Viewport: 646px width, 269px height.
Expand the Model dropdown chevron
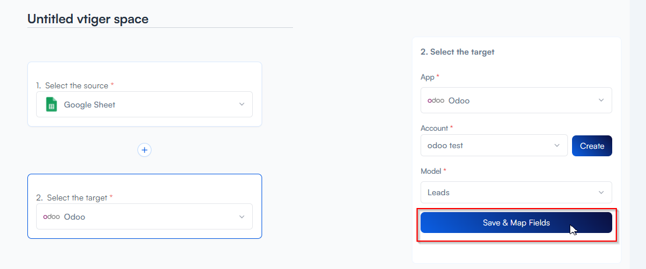pos(601,192)
